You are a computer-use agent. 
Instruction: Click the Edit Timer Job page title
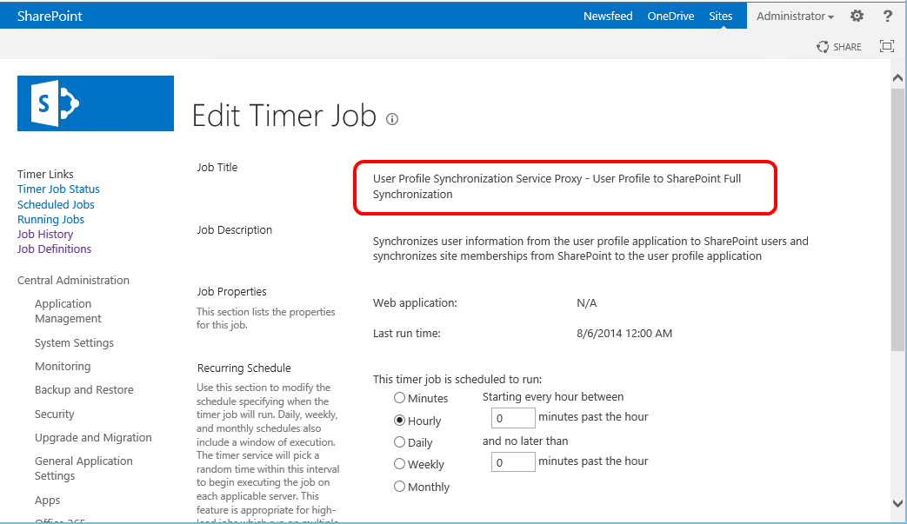[x=284, y=116]
